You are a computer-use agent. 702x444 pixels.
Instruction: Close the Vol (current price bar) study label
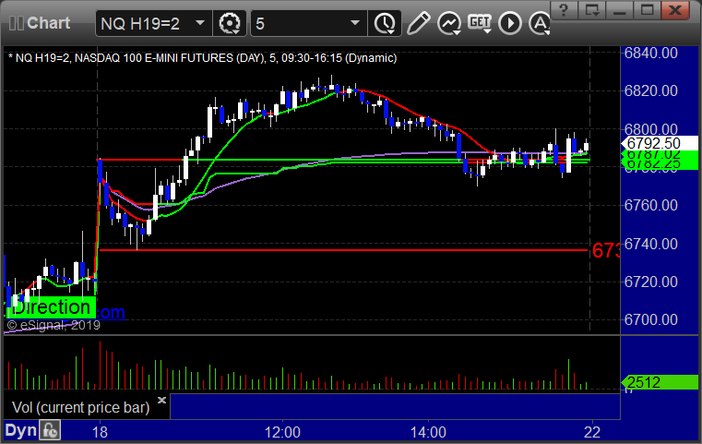161,400
